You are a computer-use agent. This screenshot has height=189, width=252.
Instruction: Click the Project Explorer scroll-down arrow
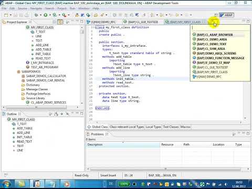click(x=82, y=103)
